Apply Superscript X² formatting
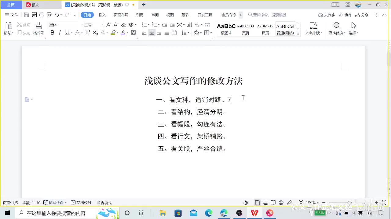This screenshot has width=391, height=219. click(88, 33)
